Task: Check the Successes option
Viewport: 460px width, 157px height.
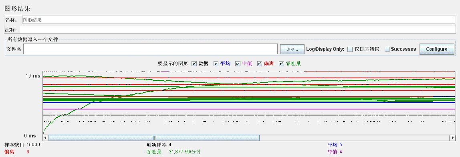Action: (387, 50)
